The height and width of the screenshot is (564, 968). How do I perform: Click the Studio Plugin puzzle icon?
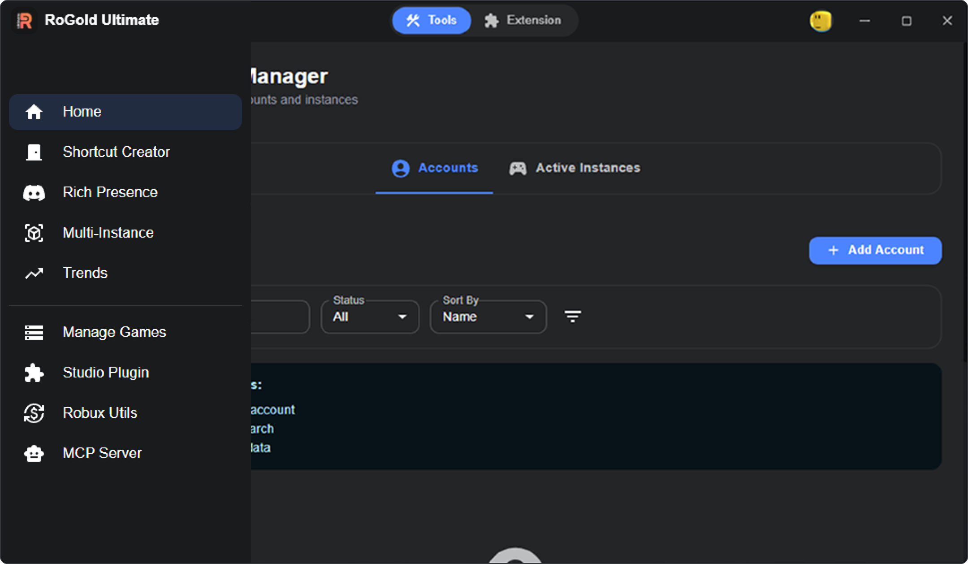34,373
